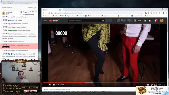Pause the YouTube video
The height and width of the screenshot is (95, 169).
pos(45,85)
